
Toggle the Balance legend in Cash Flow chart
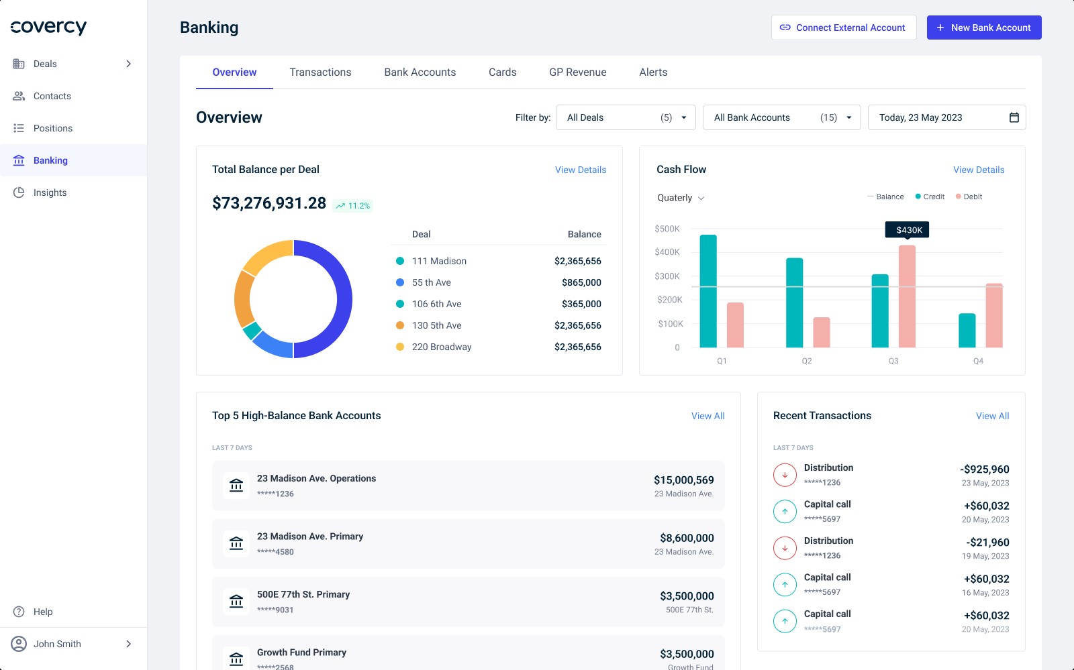pyautogui.click(x=887, y=197)
